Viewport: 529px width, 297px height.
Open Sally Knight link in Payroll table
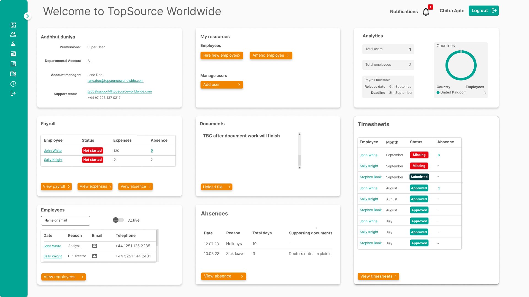pos(53,160)
